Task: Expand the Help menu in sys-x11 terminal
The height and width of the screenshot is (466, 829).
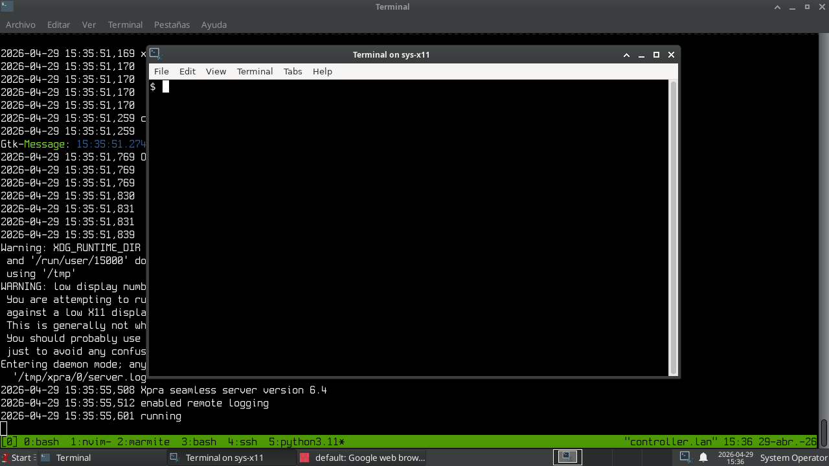Action: pyautogui.click(x=322, y=71)
